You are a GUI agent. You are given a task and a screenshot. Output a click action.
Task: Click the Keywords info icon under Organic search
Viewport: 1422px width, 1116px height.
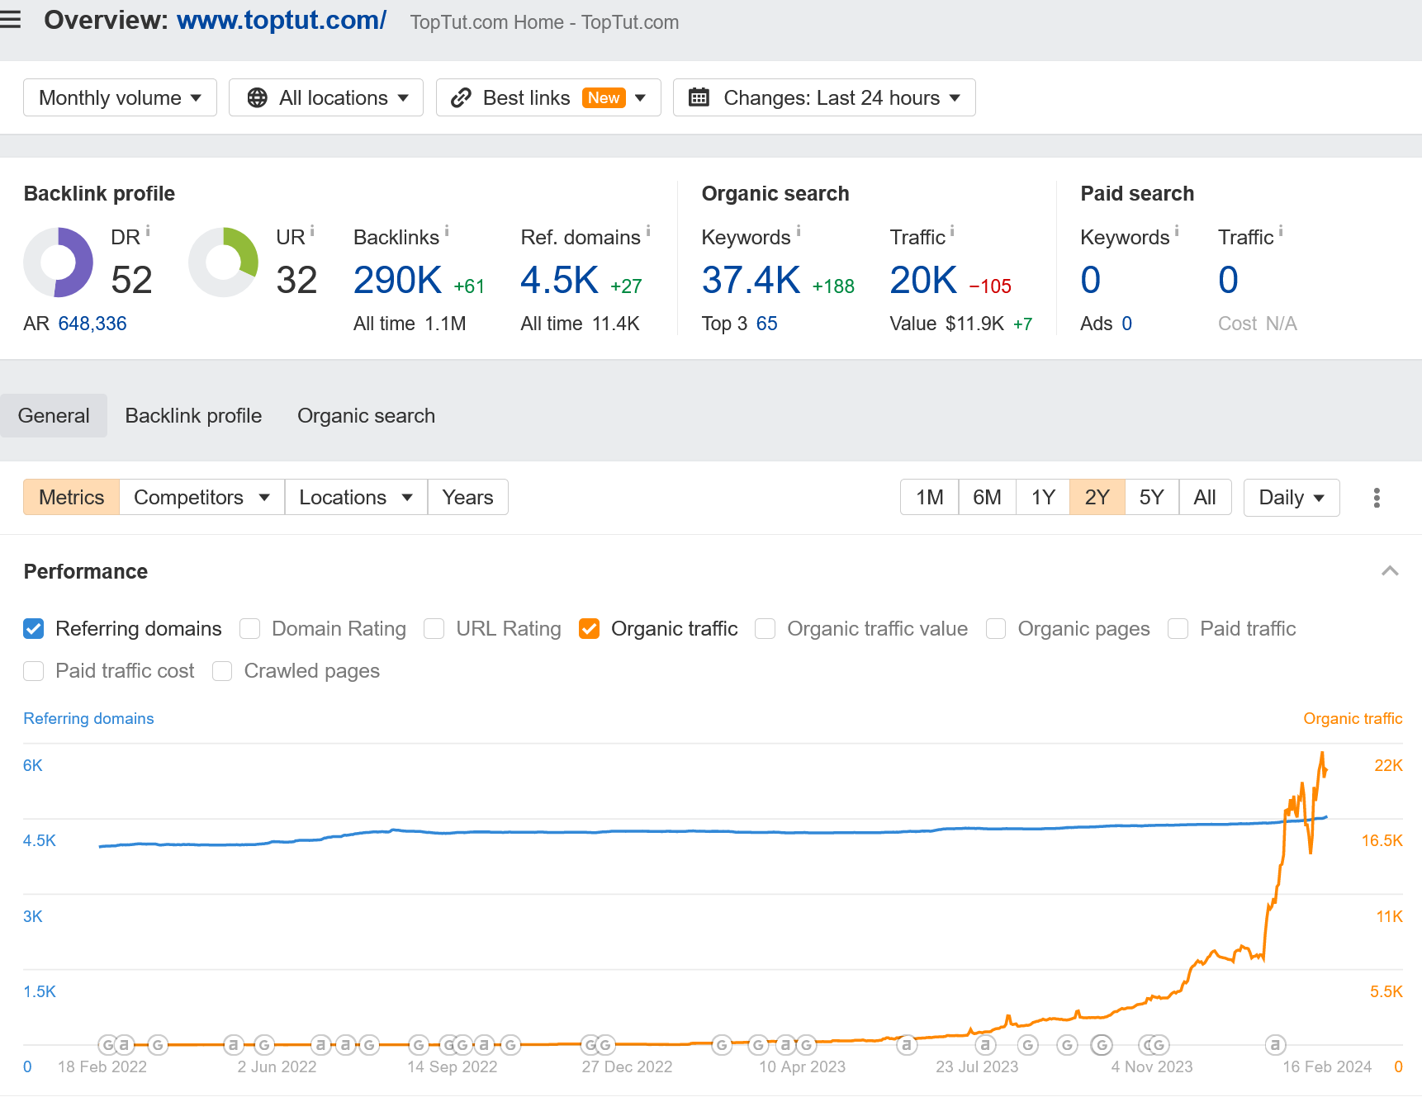(799, 231)
